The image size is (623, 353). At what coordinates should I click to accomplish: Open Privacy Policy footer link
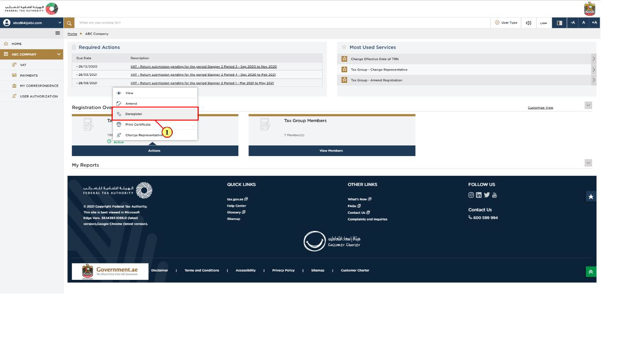pyautogui.click(x=283, y=270)
